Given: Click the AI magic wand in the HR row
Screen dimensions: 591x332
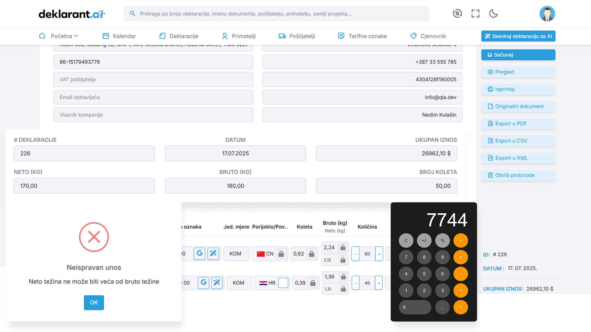Looking at the screenshot, I should pyautogui.click(x=217, y=283).
